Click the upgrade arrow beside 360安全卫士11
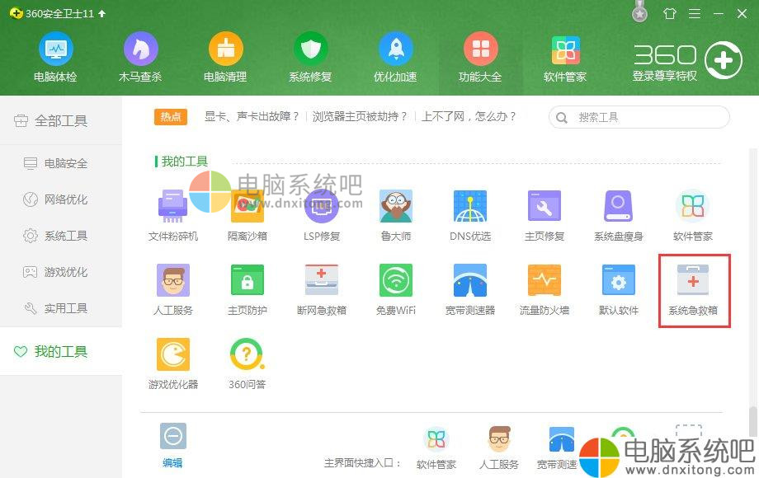The image size is (759, 478). click(x=102, y=13)
